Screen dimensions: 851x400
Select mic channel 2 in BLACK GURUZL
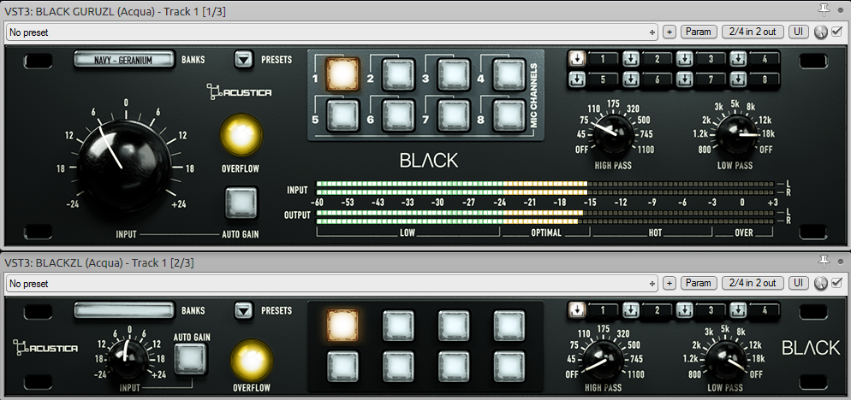(x=398, y=74)
